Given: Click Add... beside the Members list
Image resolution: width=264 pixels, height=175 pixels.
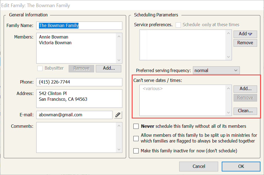Looking at the screenshot, I should point(108,68).
